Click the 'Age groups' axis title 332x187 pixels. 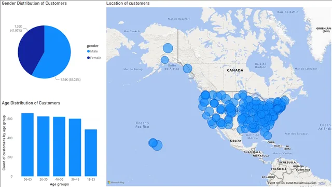[59, 184]
